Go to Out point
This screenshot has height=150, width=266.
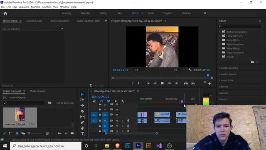click(177, 83)
